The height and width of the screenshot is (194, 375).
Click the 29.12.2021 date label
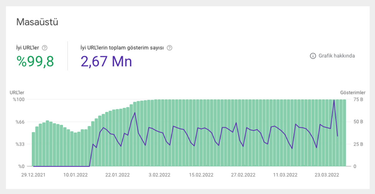[x=33, y=175]
